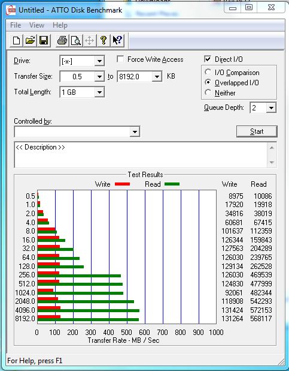
Task: Print results using the printer icon
Action: click(x=62, y=40)
